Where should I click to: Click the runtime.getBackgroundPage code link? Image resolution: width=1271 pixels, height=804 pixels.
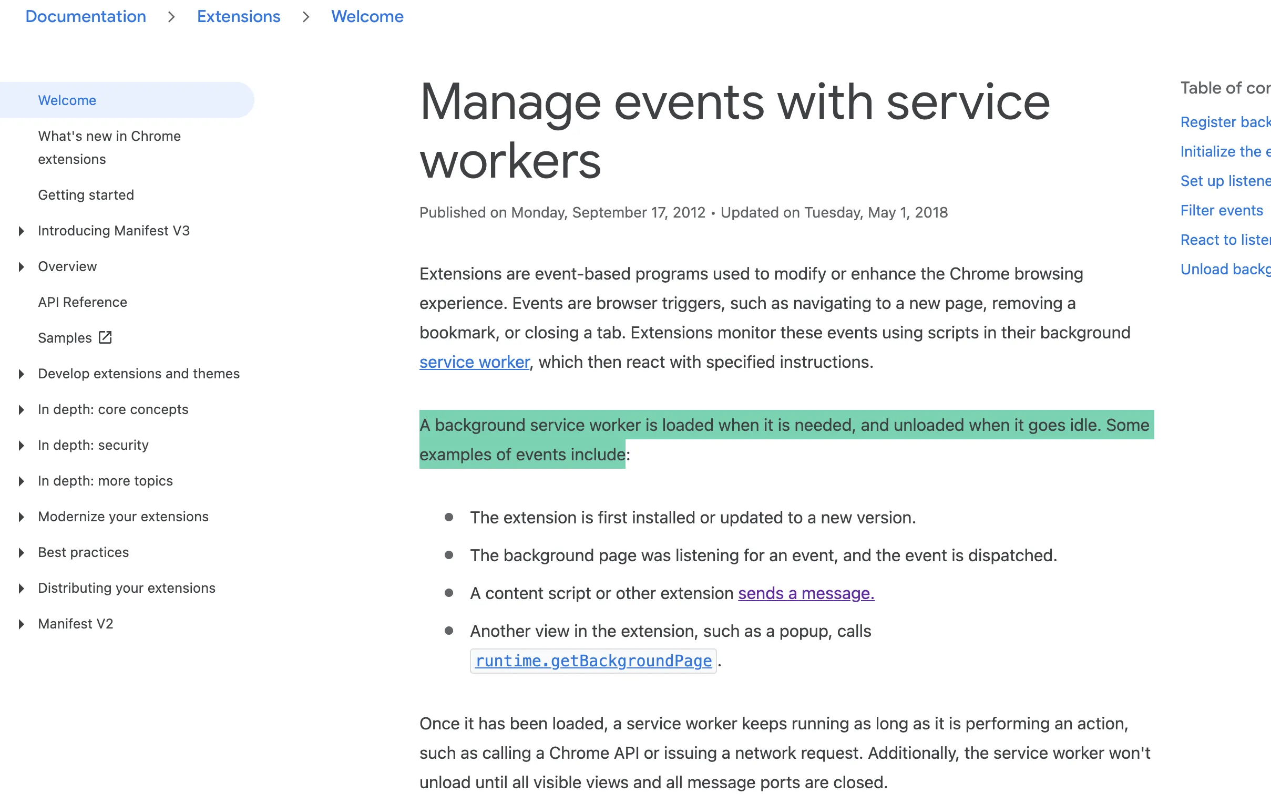tap(593, 661)
